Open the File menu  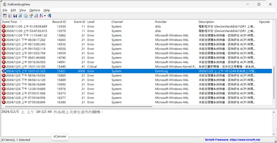pos(5,10)
